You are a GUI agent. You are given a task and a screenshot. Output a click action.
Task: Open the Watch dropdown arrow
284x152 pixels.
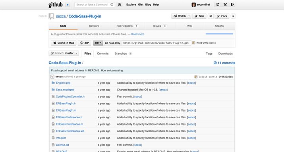(x=189, y=16)
